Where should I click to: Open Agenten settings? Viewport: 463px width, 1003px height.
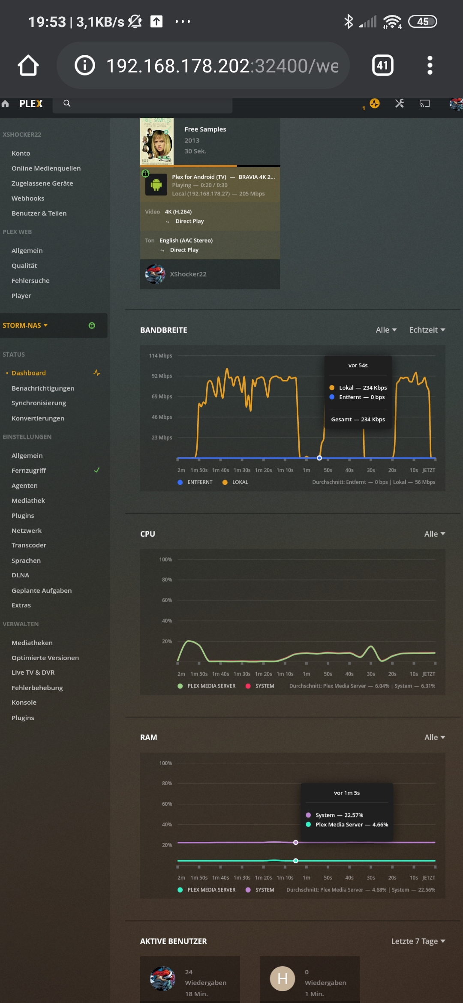pyautogui.click(x=24, y=485)
